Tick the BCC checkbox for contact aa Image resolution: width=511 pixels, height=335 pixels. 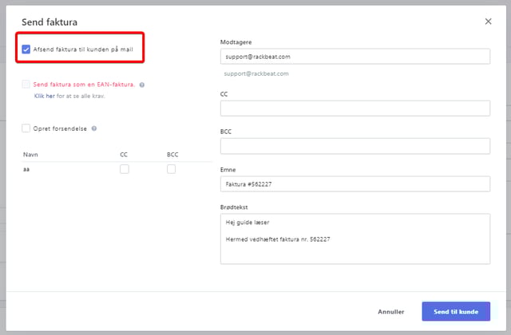(x=171, y=169)
